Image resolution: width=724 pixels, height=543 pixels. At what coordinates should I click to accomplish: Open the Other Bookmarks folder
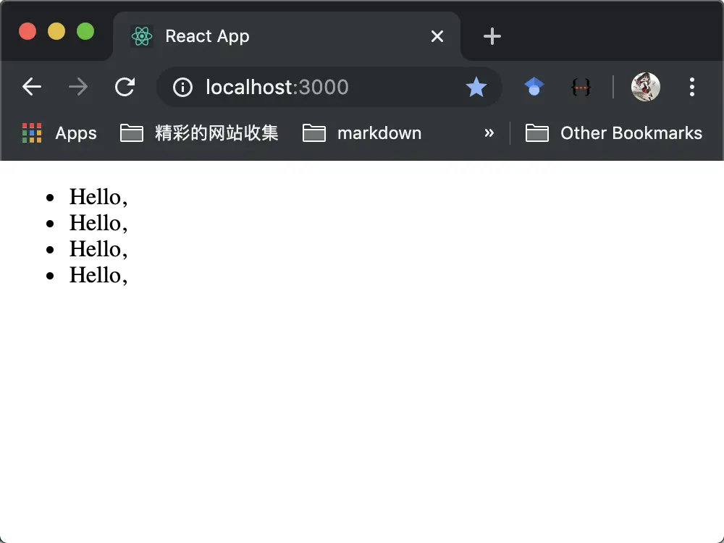click(x=614, y=133)
